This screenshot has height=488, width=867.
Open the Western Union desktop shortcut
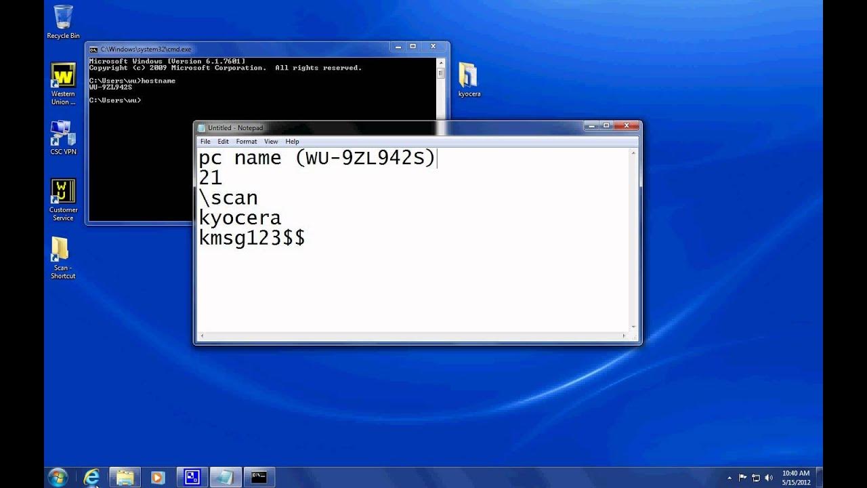[x=63, y=84]
